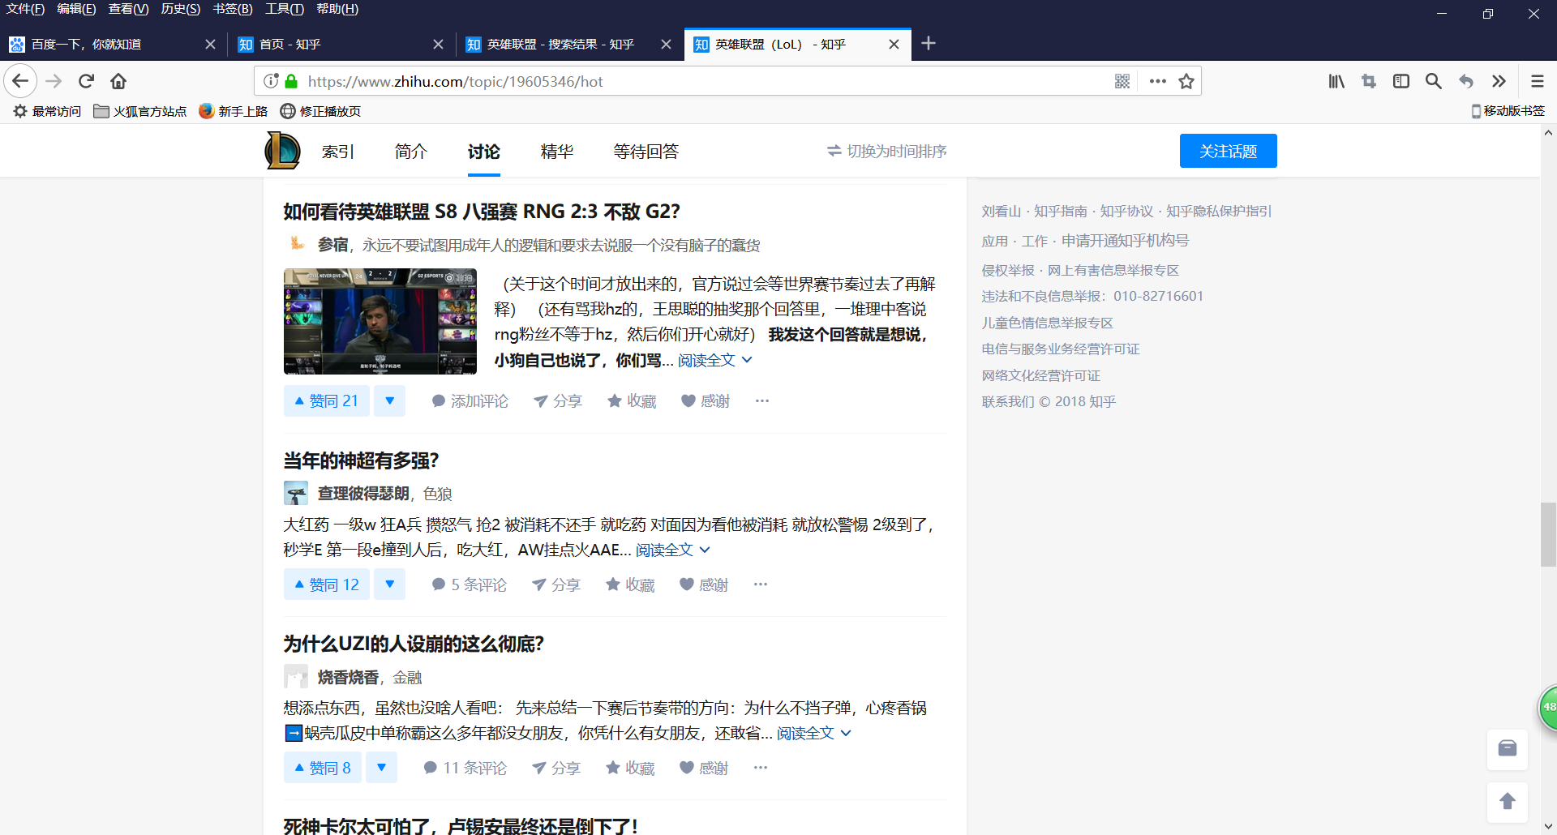Switch to the 百度一下 browser tab
The height and width of the screenshot is (835, 1557).
pos(114,44)
